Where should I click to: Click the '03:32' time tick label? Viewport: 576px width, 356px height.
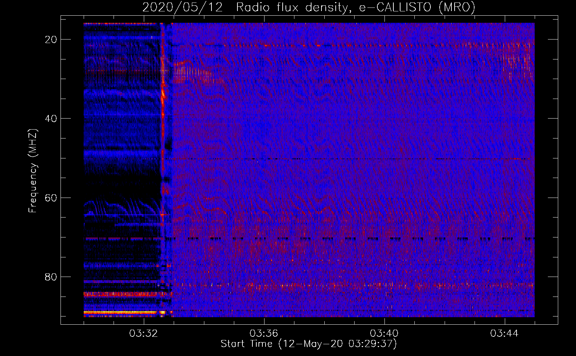pyautogui.click(x=143, y=334)
